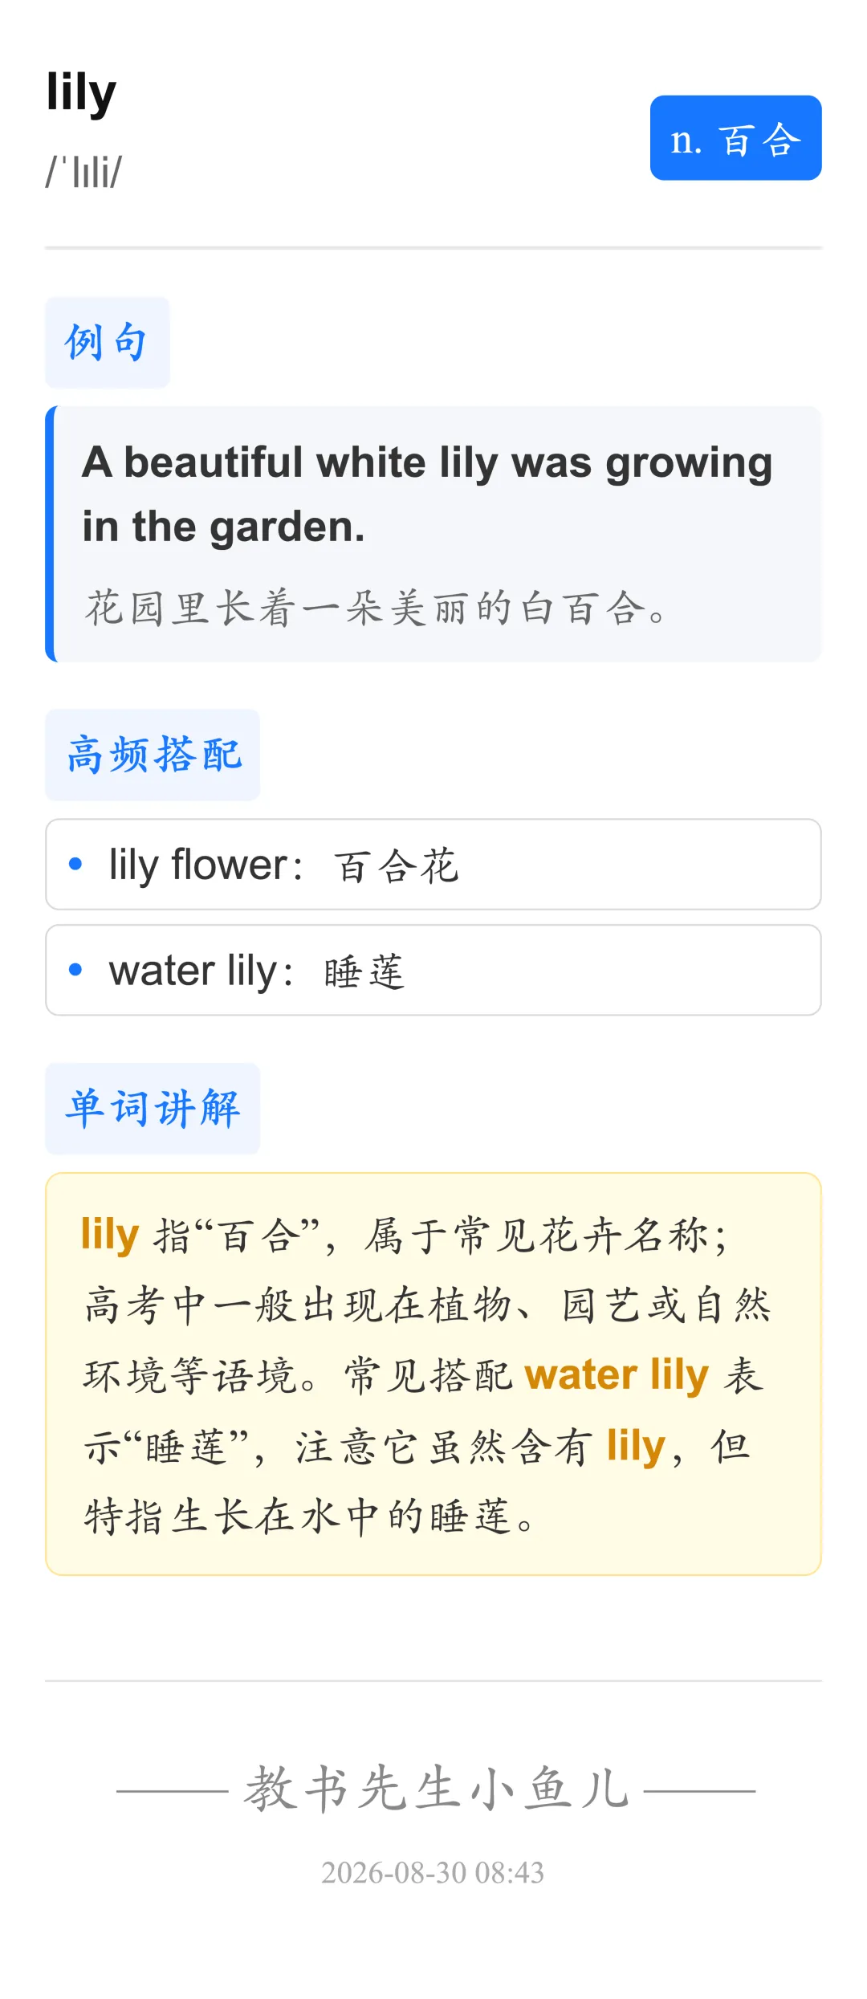Click the orange 'lily' before '但'
Viewport: 867px width, 1999px height.
coord(636,1447)
